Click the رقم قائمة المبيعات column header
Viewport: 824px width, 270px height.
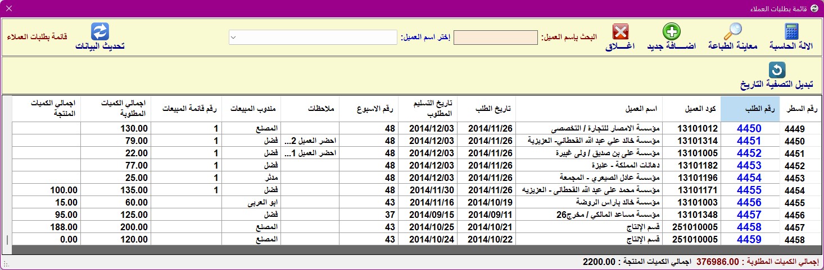pyautogui.click(x=186, y=109)
